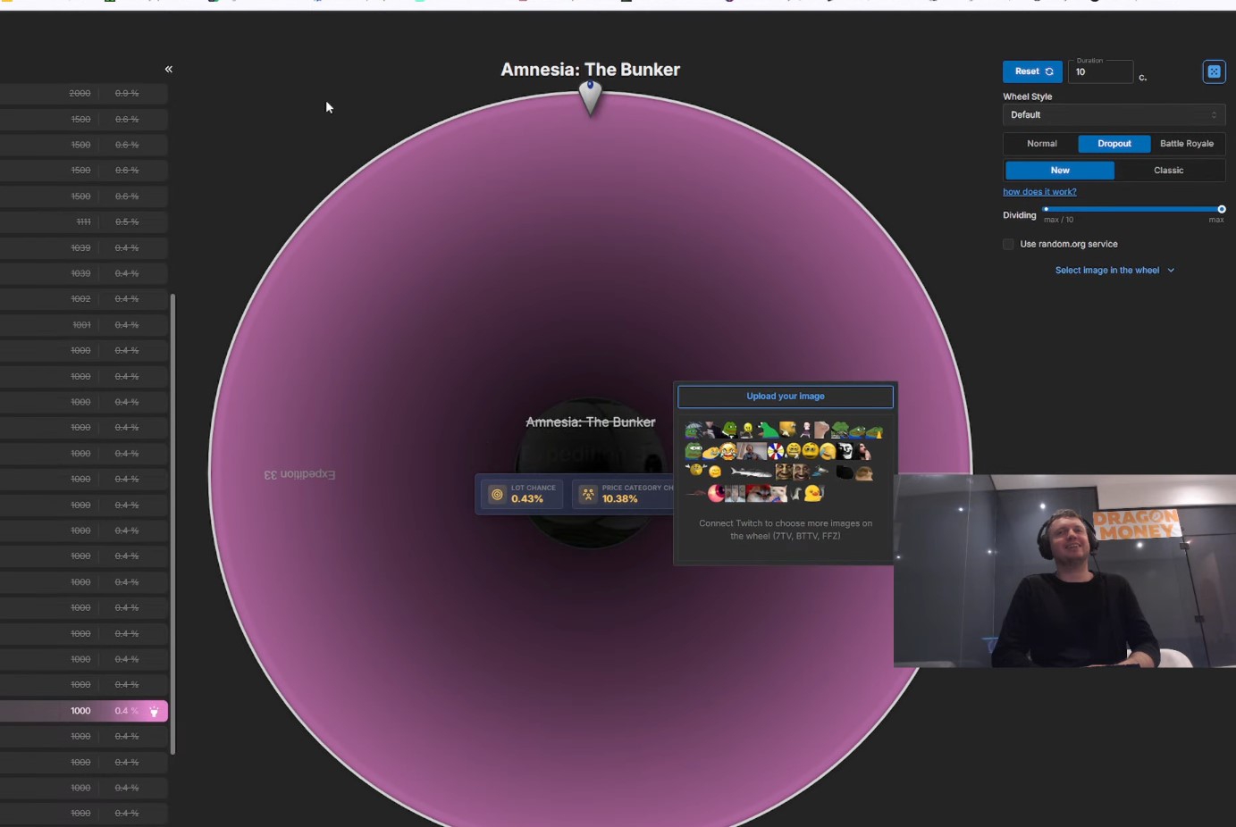Click the highlighted 1000 winner row
The height and width of the screenshot is (827, 1236).
84,711
